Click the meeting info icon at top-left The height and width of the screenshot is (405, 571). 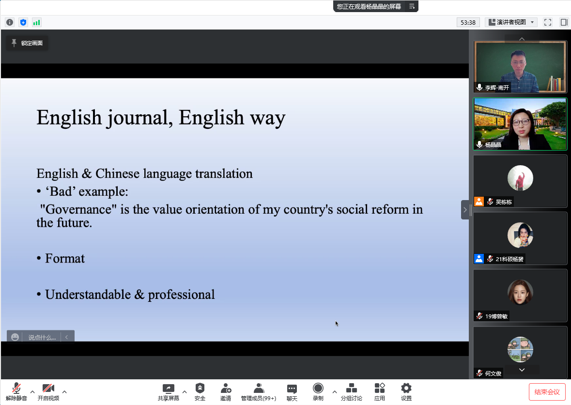(10, 22)
